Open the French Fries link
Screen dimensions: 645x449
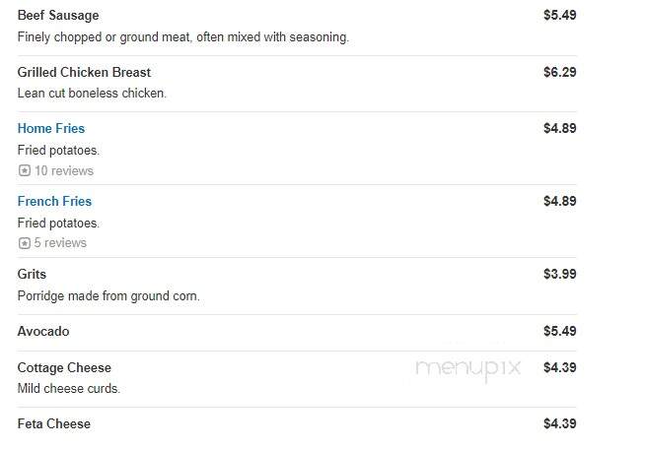tap(54, 201)
